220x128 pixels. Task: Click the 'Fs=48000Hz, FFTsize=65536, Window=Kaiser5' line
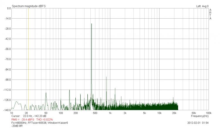tap(40, 123)
